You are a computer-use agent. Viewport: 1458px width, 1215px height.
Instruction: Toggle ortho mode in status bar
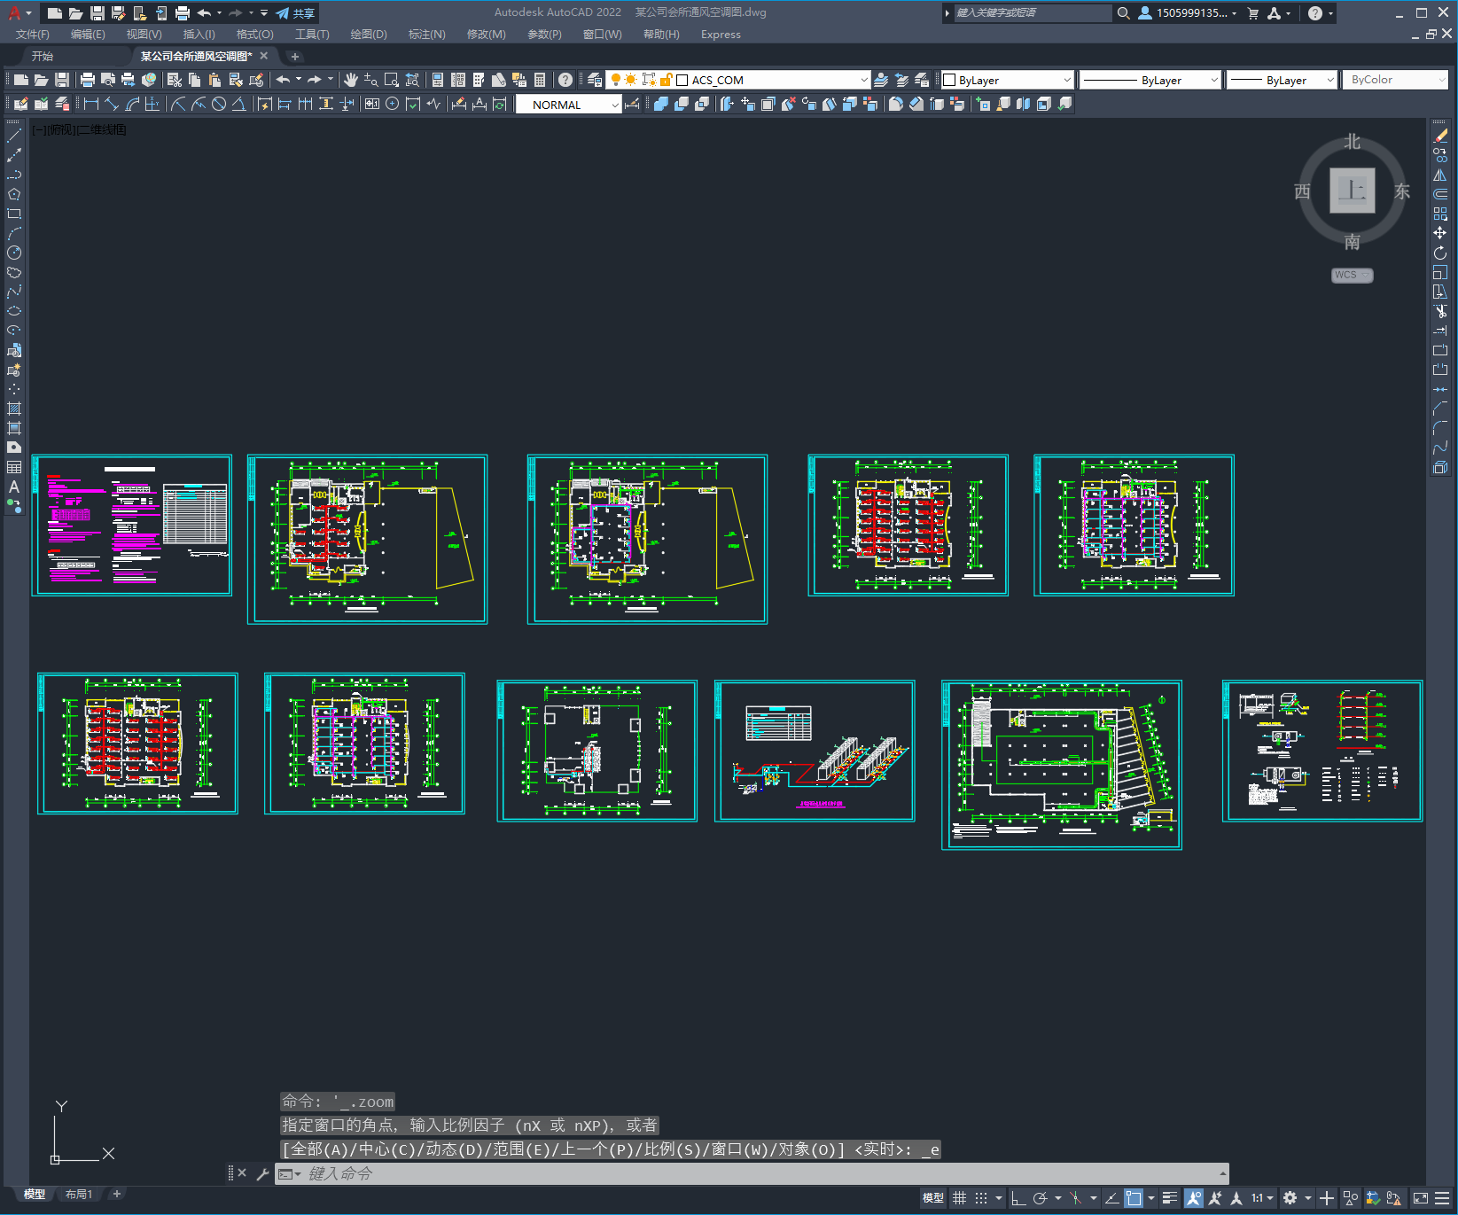(x=1018, y=1198)
